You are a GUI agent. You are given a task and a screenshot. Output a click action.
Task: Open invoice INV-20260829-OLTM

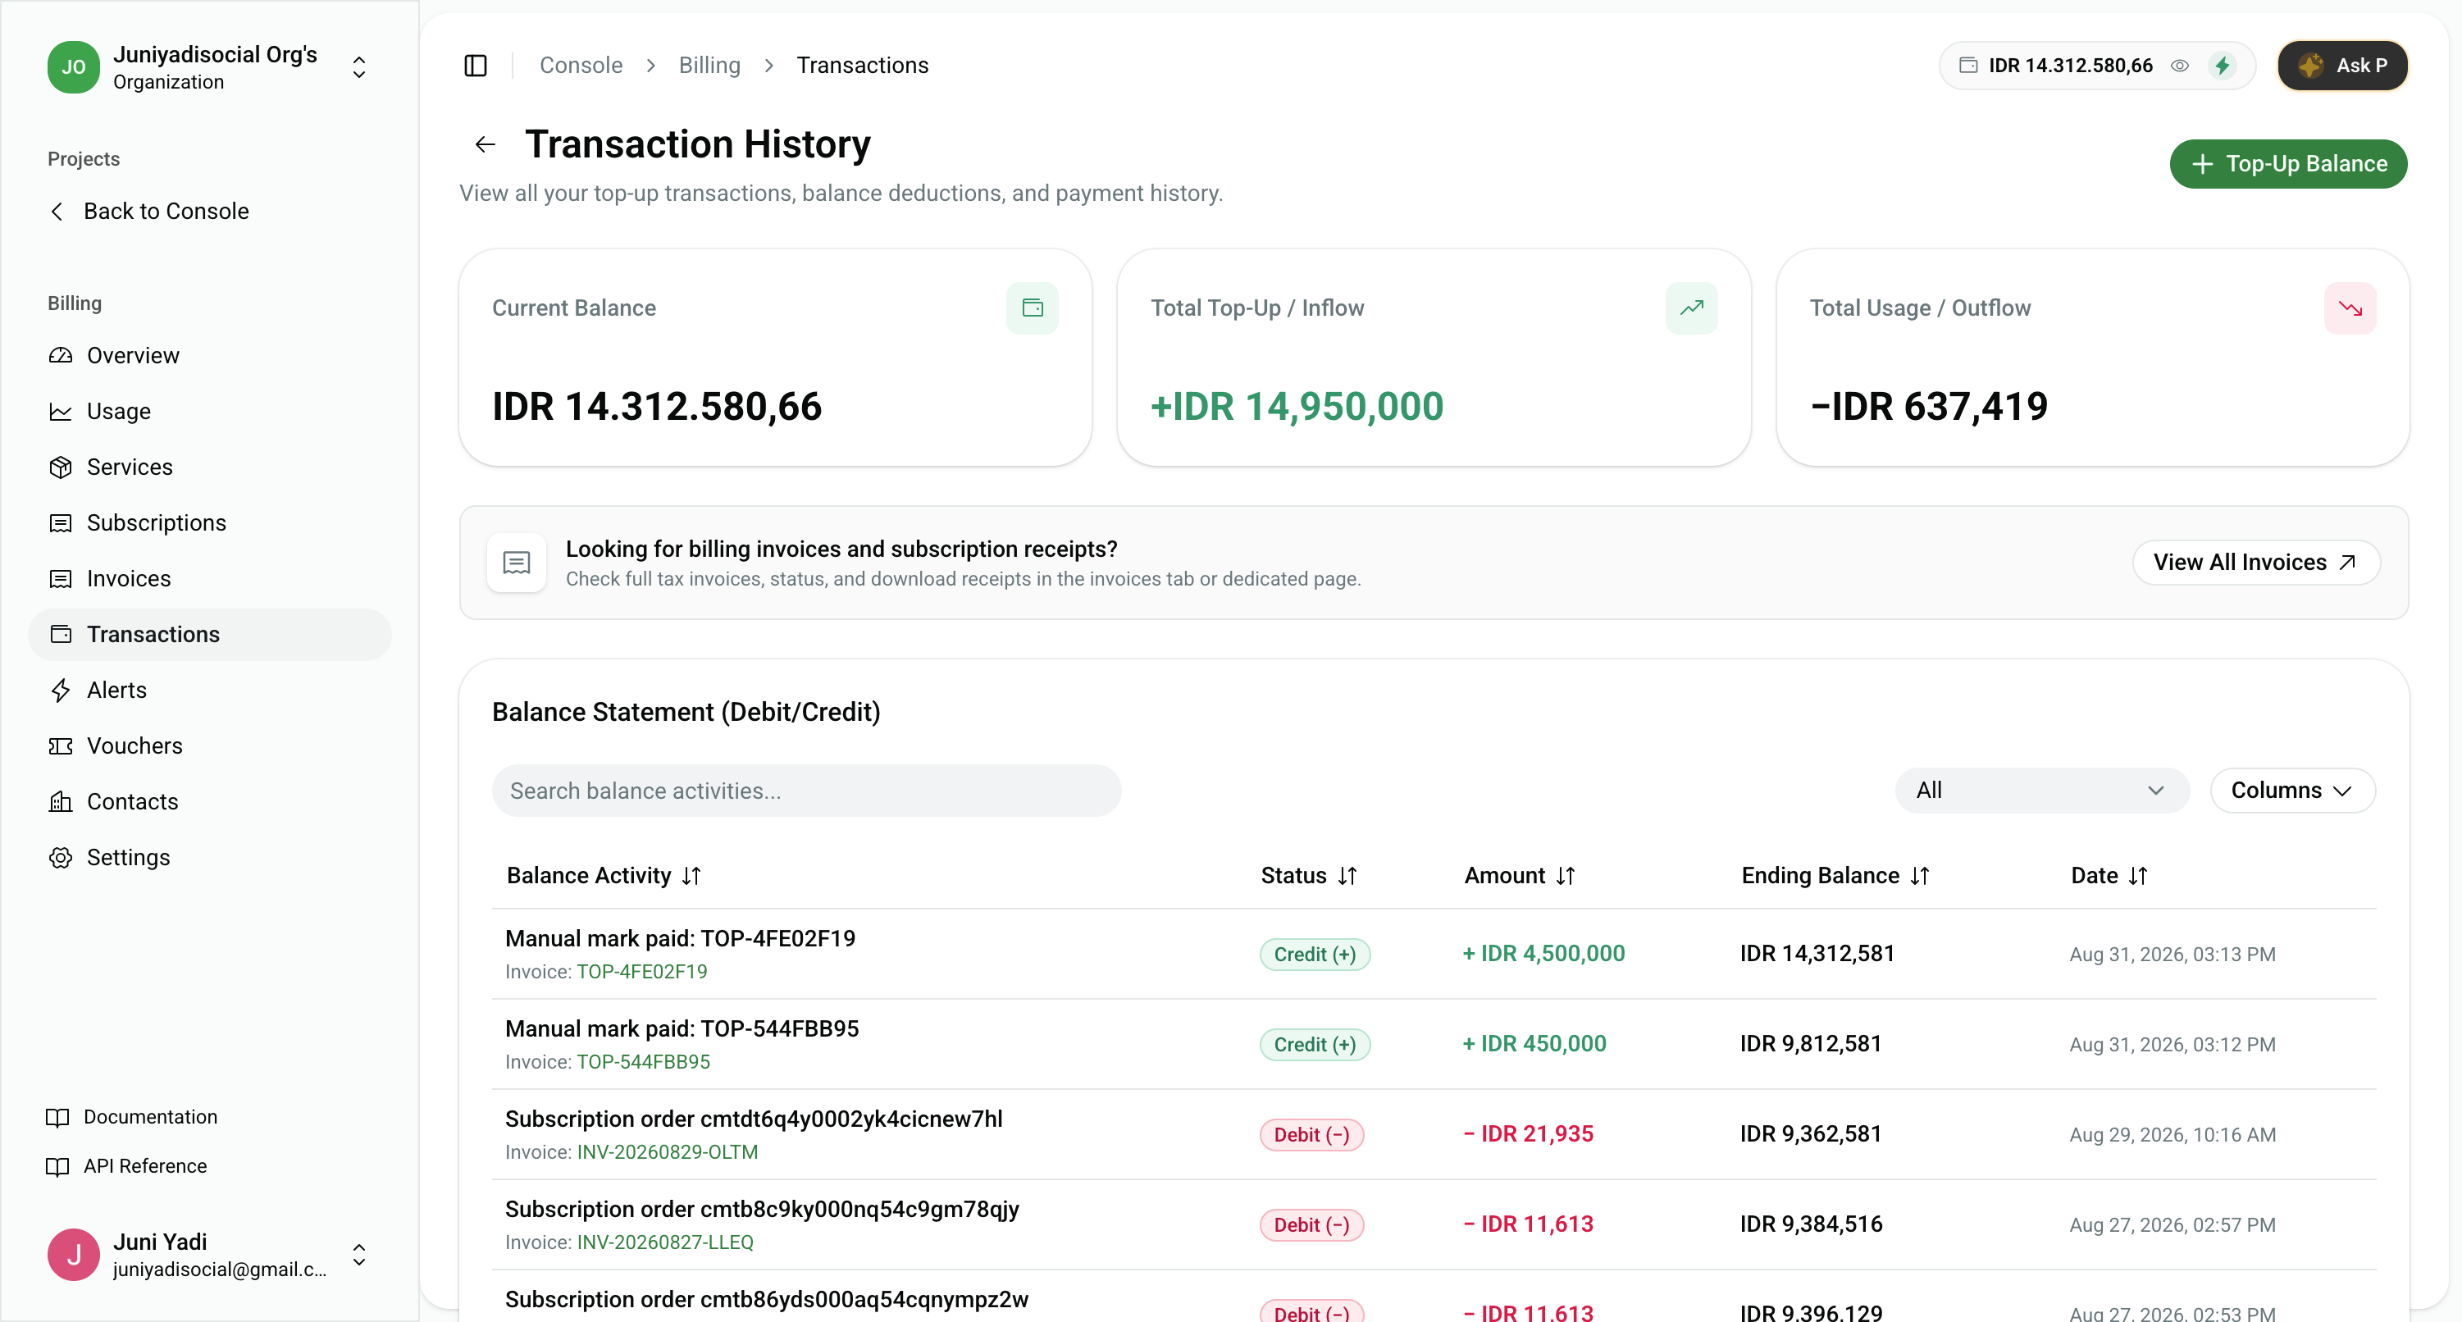pos(667,1153)
